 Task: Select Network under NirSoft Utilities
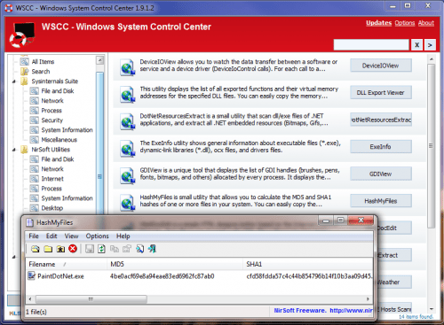[52, 169]
